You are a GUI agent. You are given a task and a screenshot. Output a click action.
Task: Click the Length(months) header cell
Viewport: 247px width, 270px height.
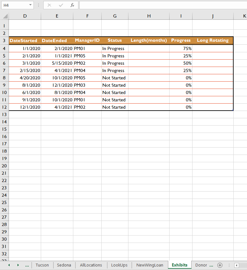coord(149,40)
